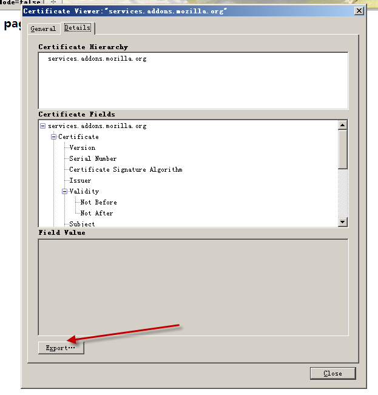This screenshot has height=395, width=378.
Task: Collapse the Certificate tree node
Action: pos(53,137)
